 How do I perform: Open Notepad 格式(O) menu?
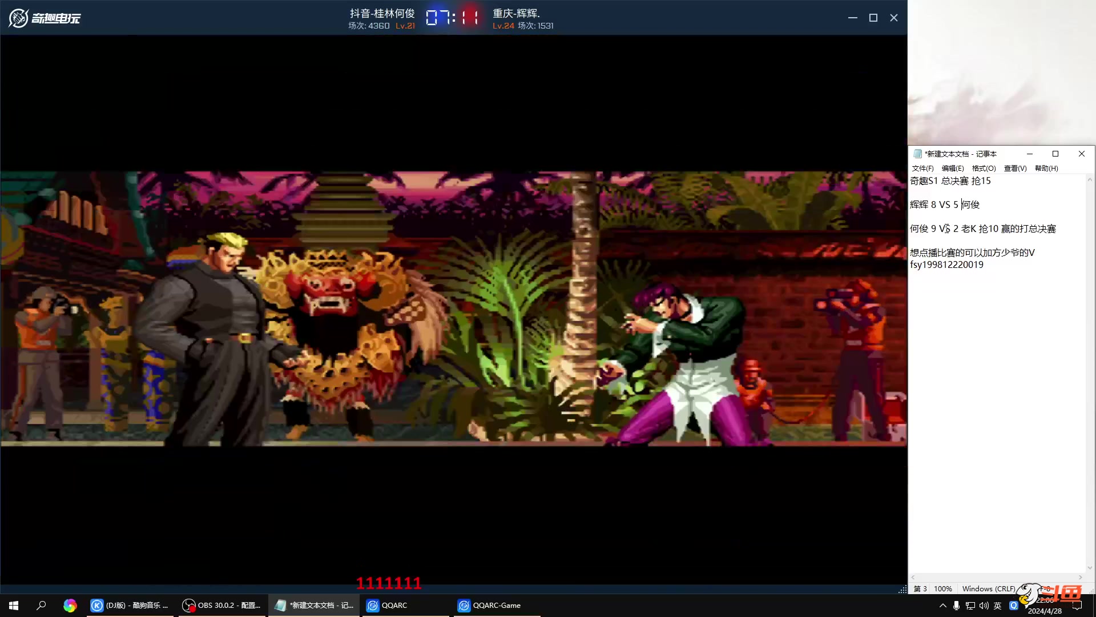pyautogui.click(x=984, y=169)
